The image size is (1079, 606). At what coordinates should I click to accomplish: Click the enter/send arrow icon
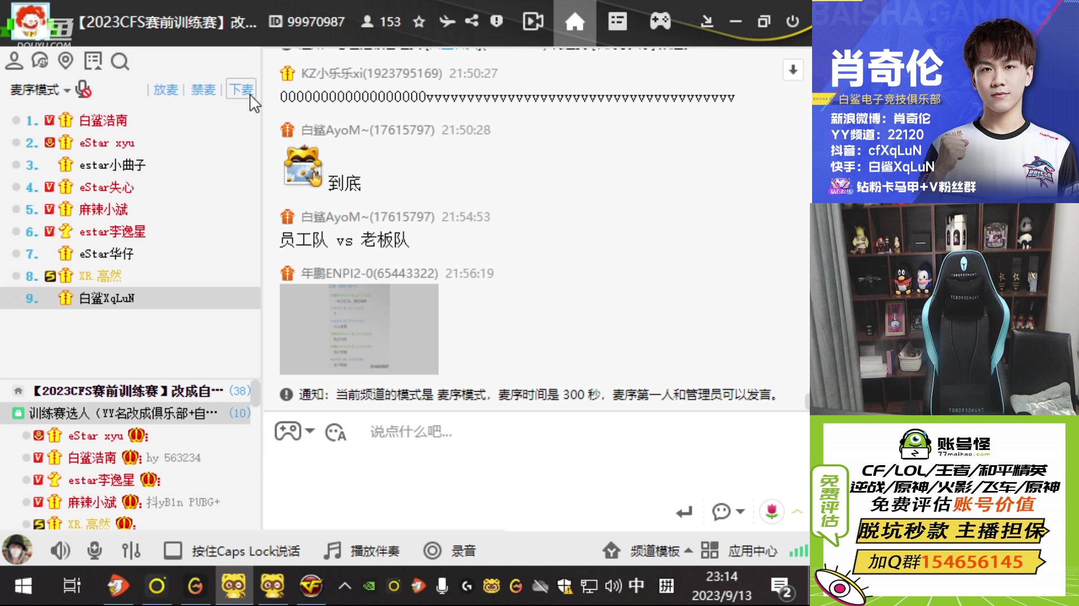[x=684, y=512]
